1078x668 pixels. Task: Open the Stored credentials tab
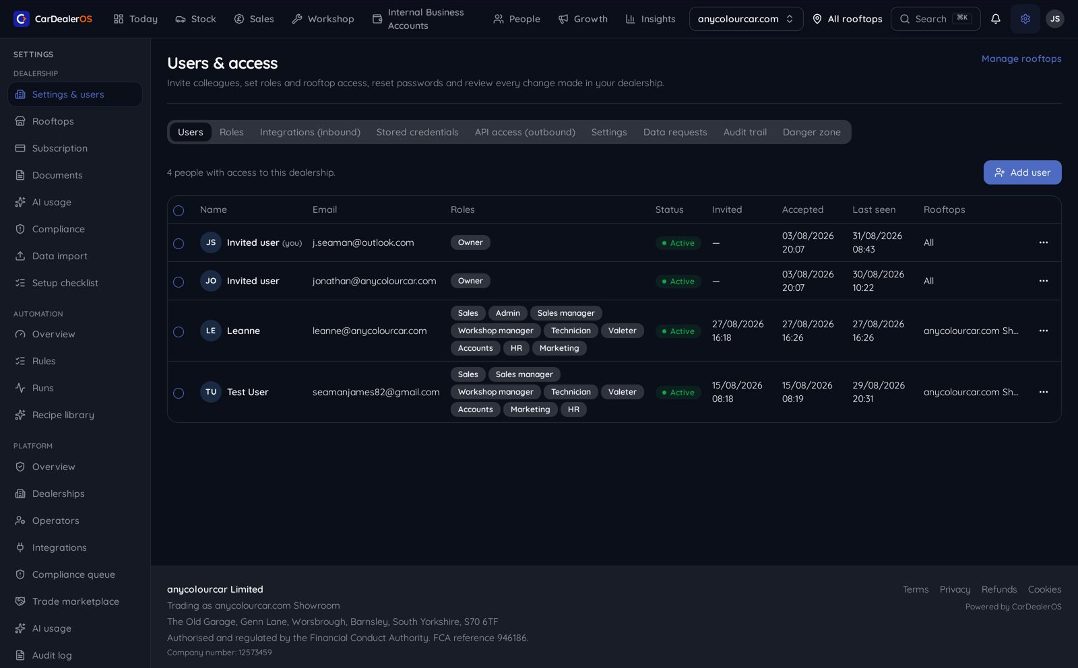pos(417,132)
